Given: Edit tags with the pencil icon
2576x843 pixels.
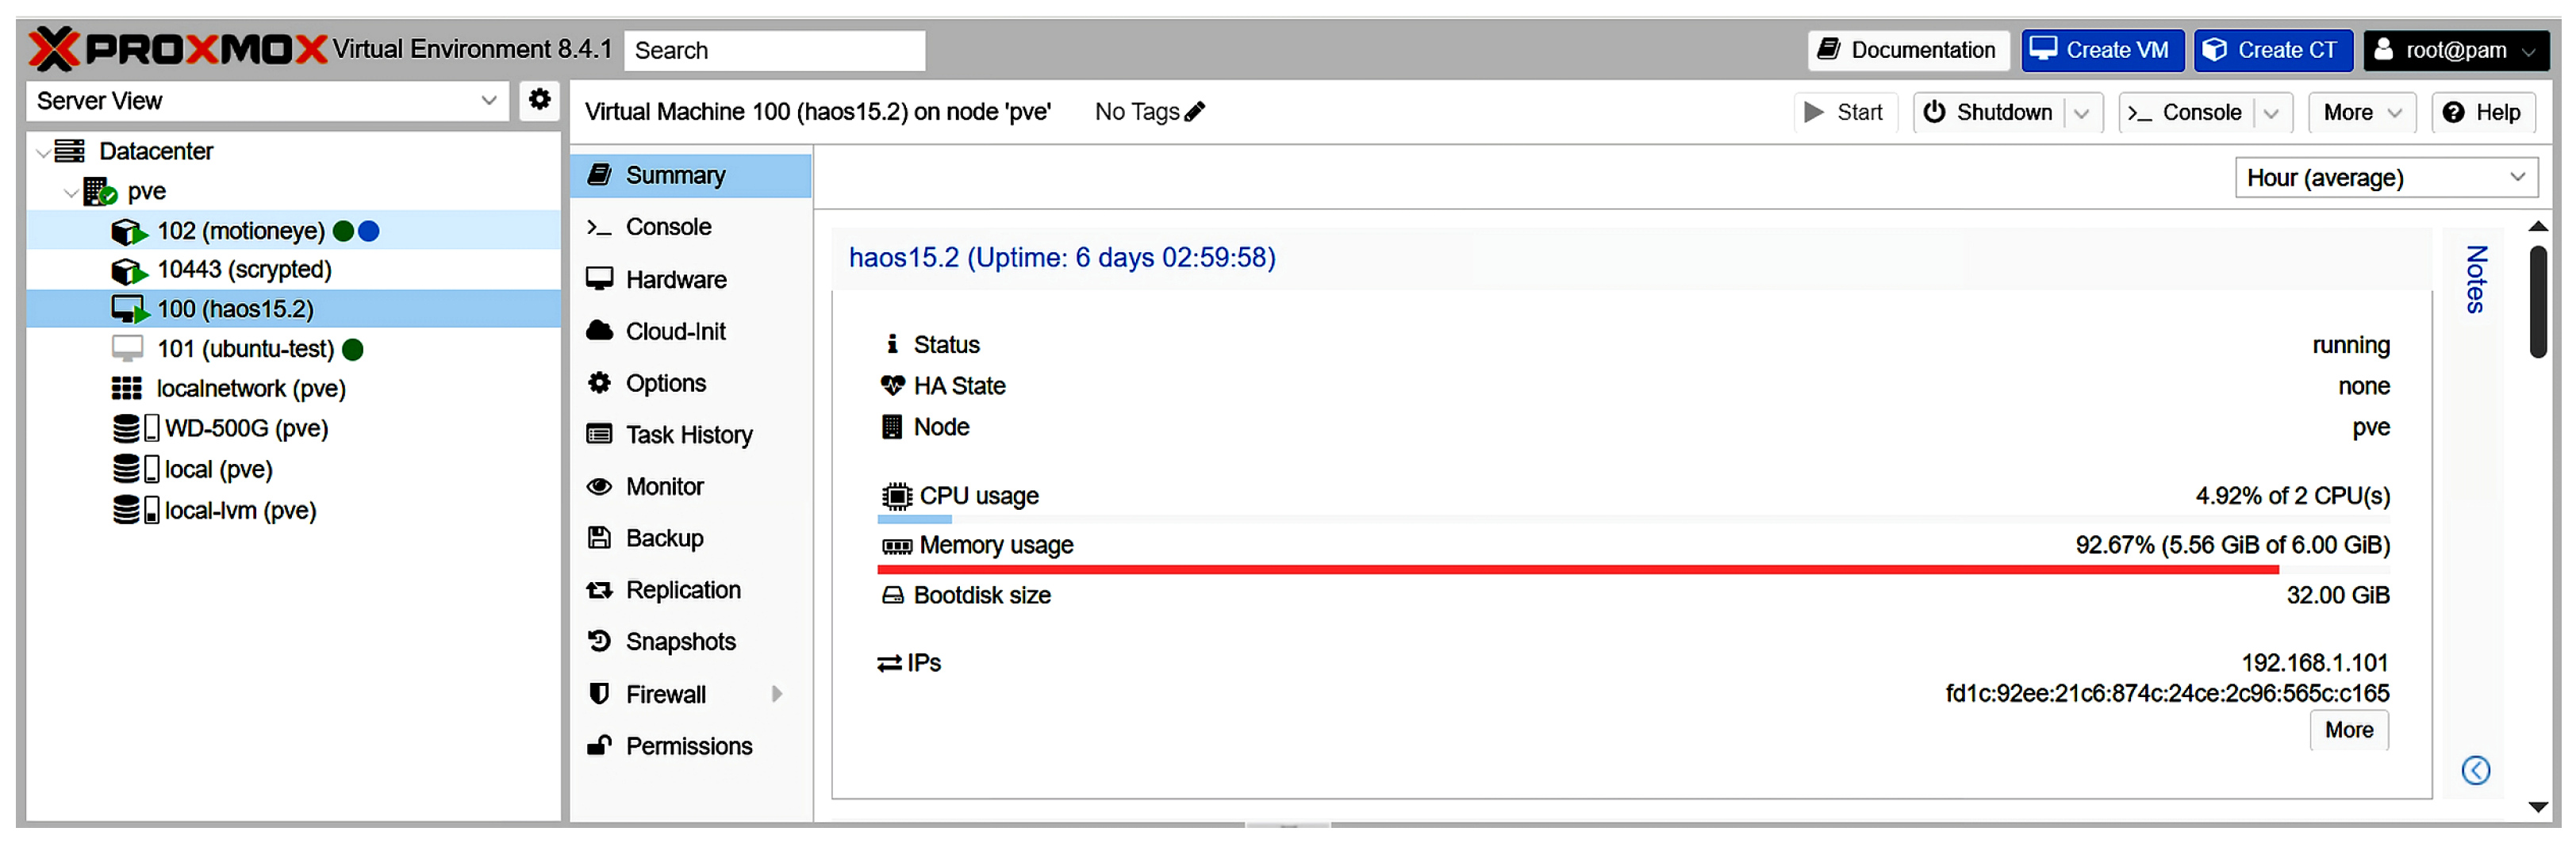Looking at the screenshot, I should point(1194,112).
